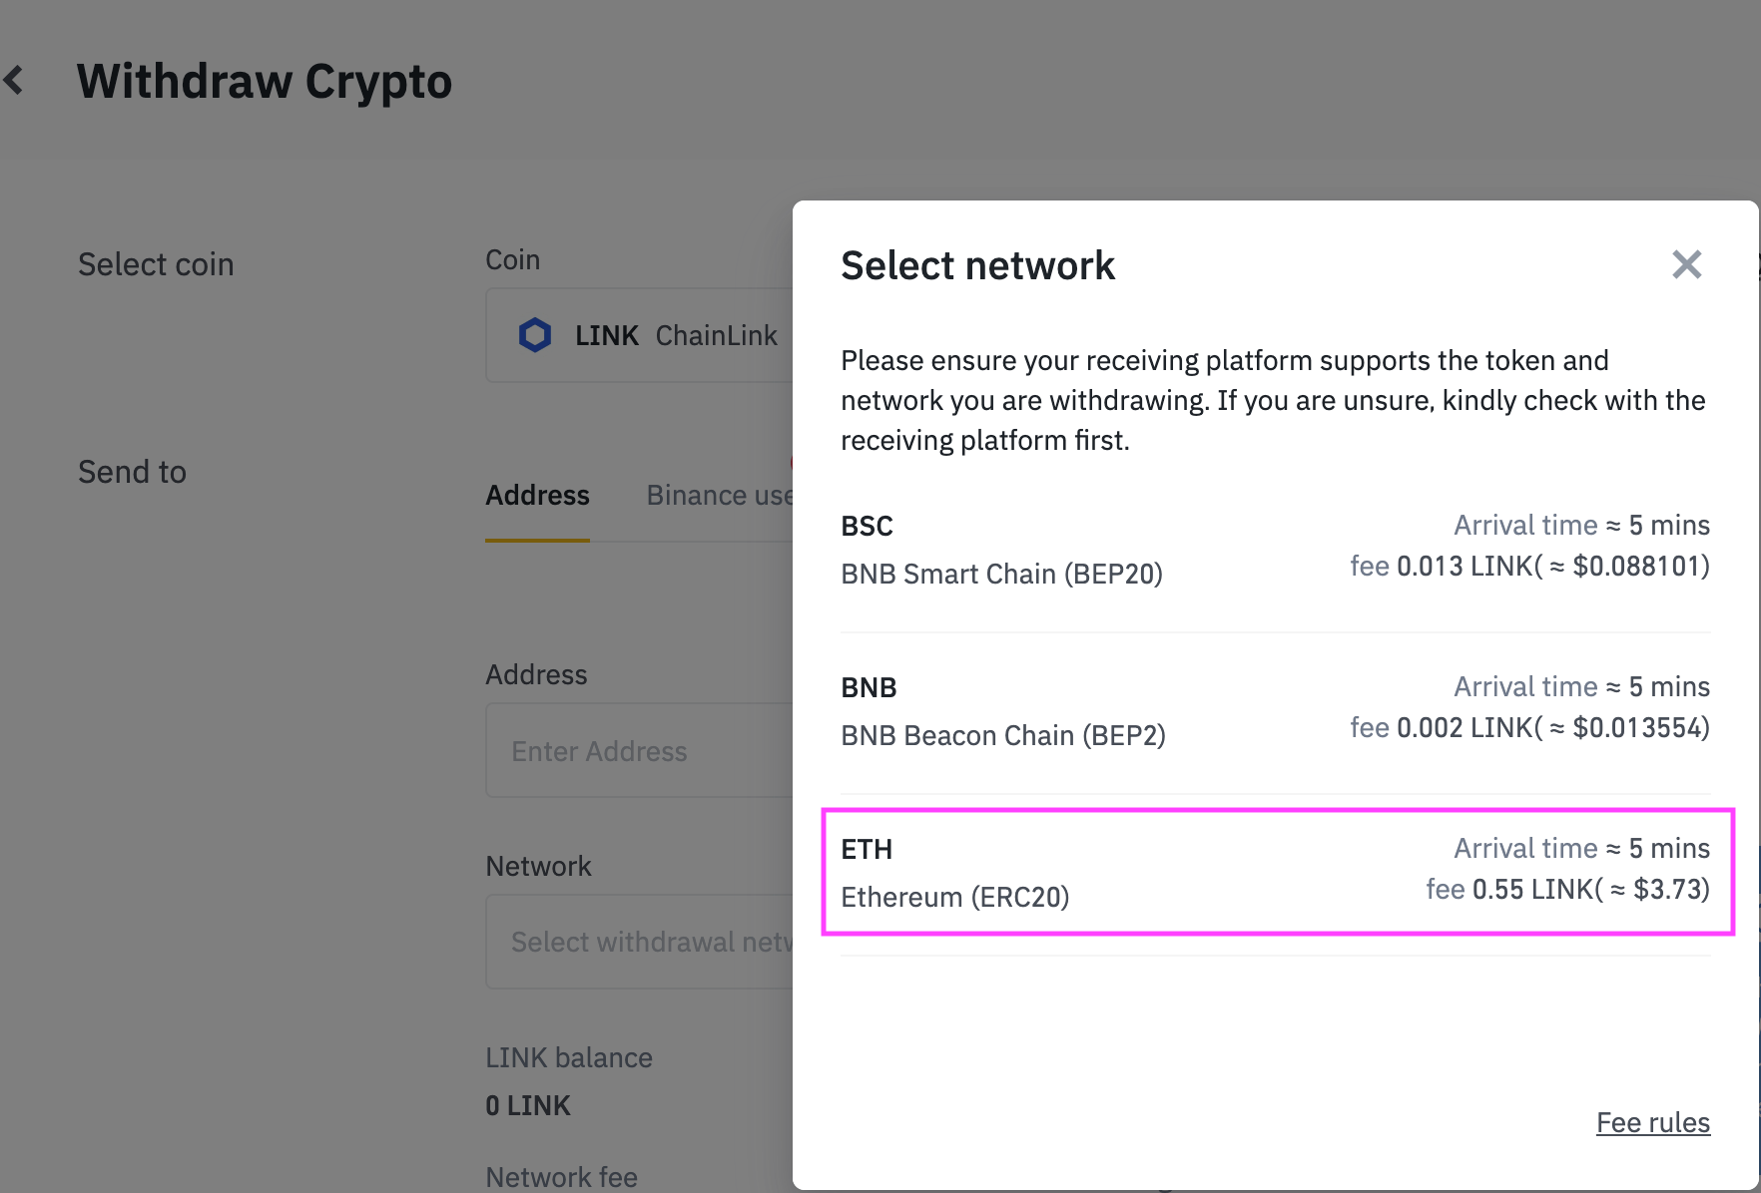Click the Send to section label
This screenshot has width=1761, height=1193.
coord(132,472)
